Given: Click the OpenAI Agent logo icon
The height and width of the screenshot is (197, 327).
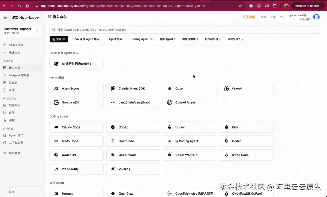Looking at the screenshot, I should [x=170, y=102].
